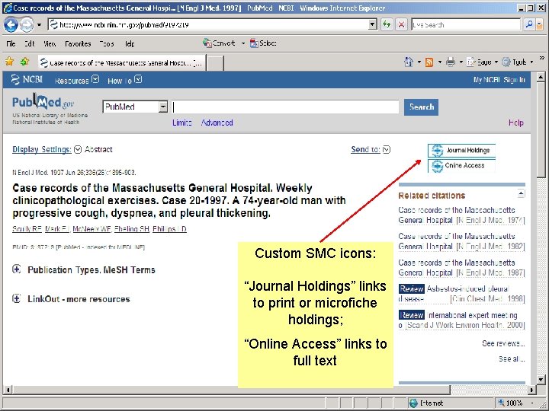Image resolution: width=549 pixels, height=411 pixels.
Task: Open the File menu
Action: pyautogui.click(x=11, y=43)
